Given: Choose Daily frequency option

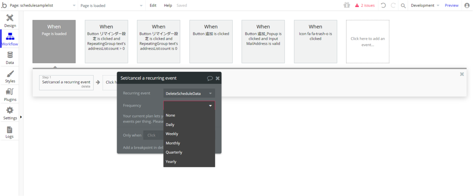Looking at the screenshot, I should pyautogui.click(x=189, y=125).
